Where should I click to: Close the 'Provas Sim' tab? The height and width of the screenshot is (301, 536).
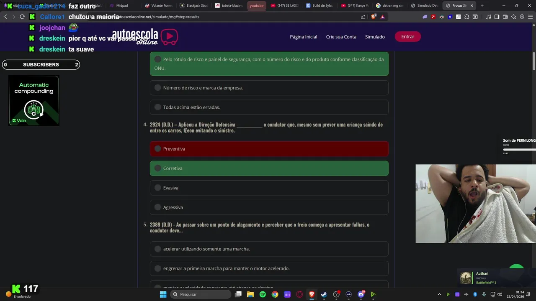pos(472,5)
